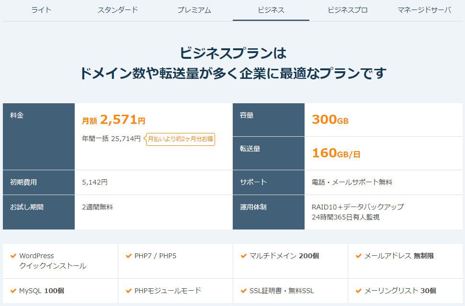The width and height of the screenshot is (465, 306).
Task: Click the checkmark next to メーリングリスト 30個
Action: pyautogui.click(x=359, y=291)
